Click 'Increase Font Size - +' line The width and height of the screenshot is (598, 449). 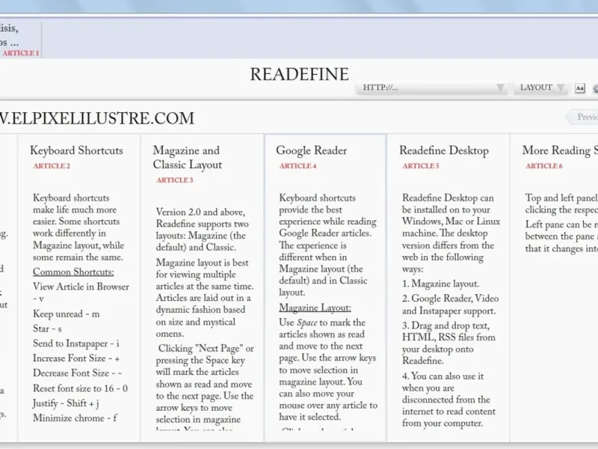click(x=76, y=358)
